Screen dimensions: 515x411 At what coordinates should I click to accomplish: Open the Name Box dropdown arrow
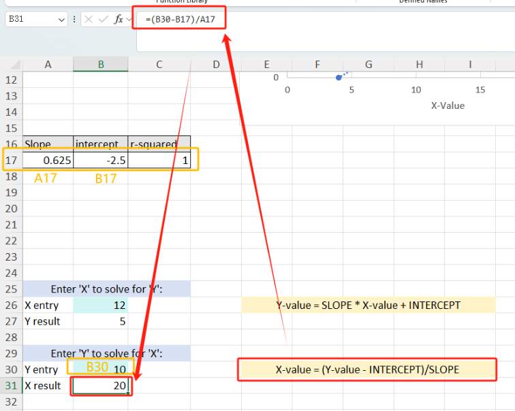[61, 20]
